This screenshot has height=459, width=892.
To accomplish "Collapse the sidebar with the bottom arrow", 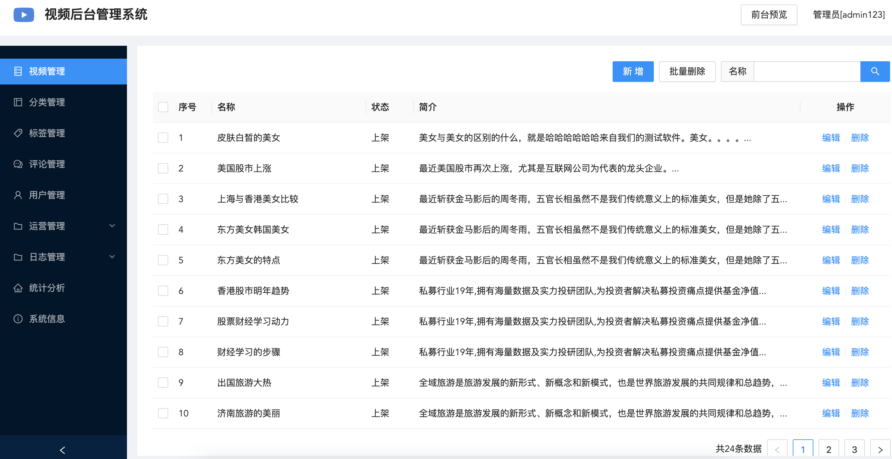I will click(63, 450).
